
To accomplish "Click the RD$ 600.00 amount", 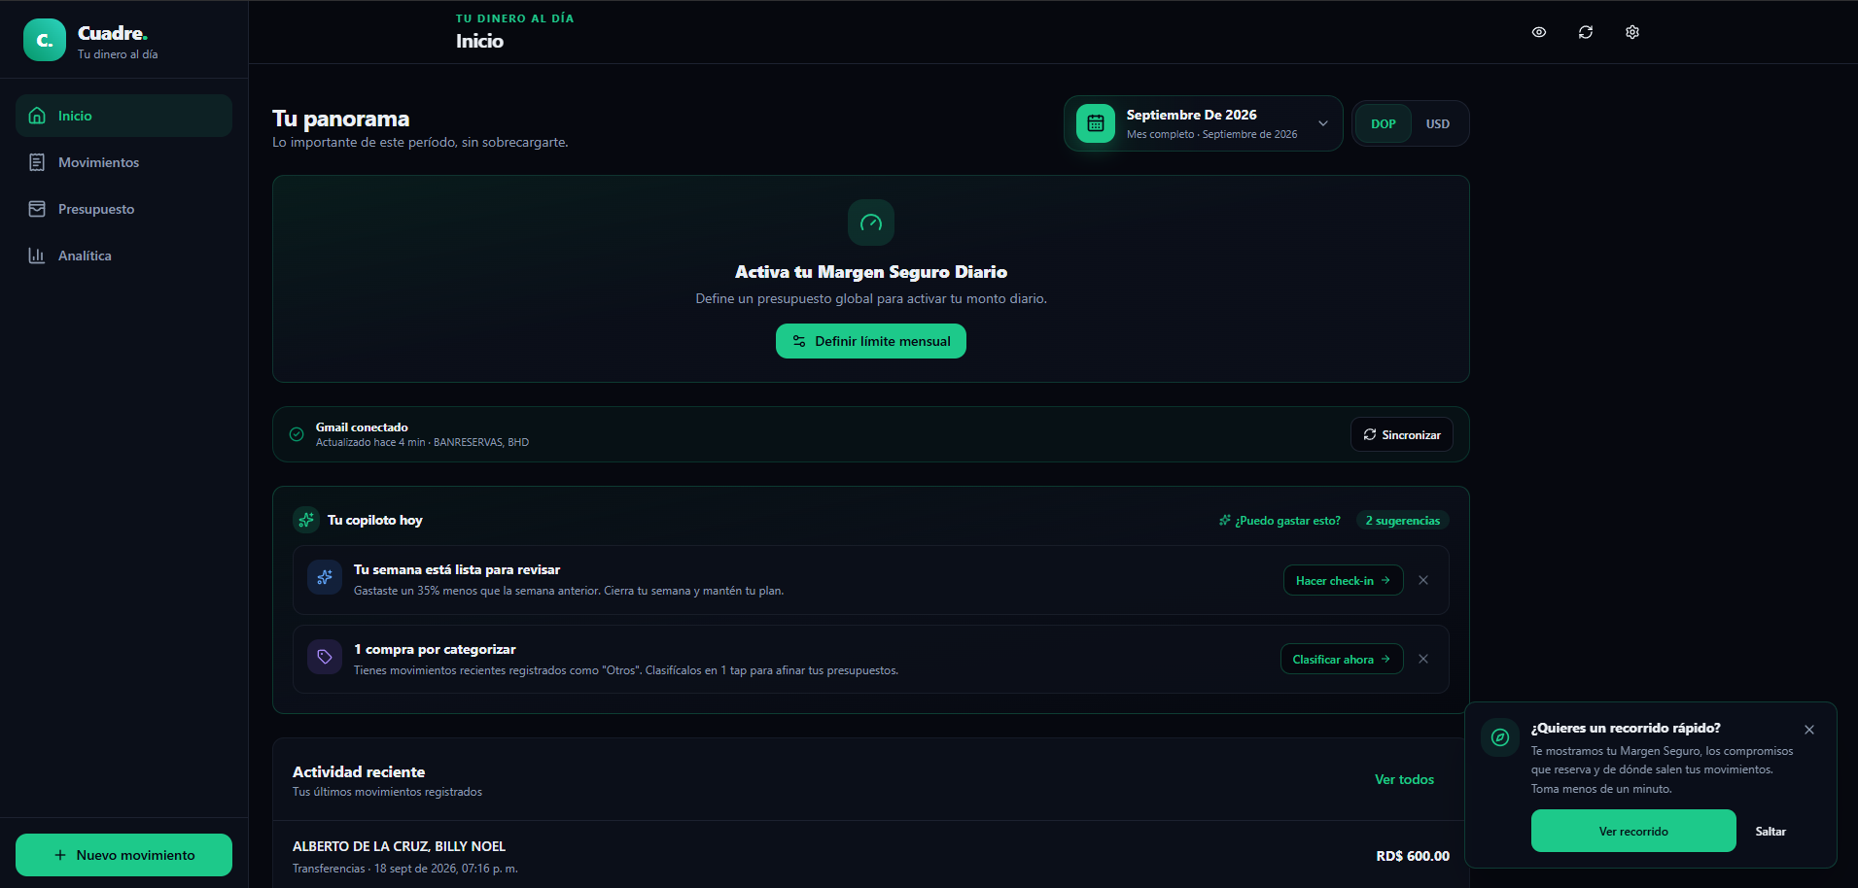I will pos(1413,856).
